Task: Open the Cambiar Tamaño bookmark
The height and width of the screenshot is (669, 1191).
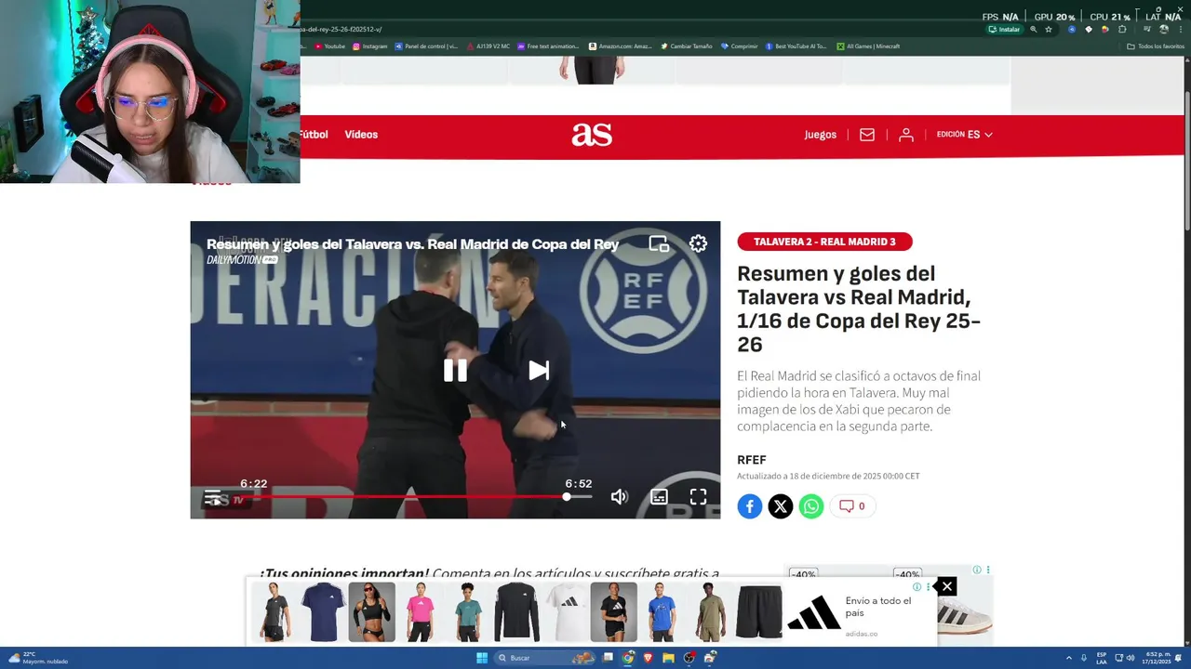Action: (687, 46)
